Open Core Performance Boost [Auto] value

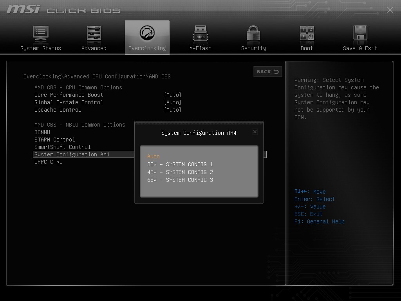(173, 95)
